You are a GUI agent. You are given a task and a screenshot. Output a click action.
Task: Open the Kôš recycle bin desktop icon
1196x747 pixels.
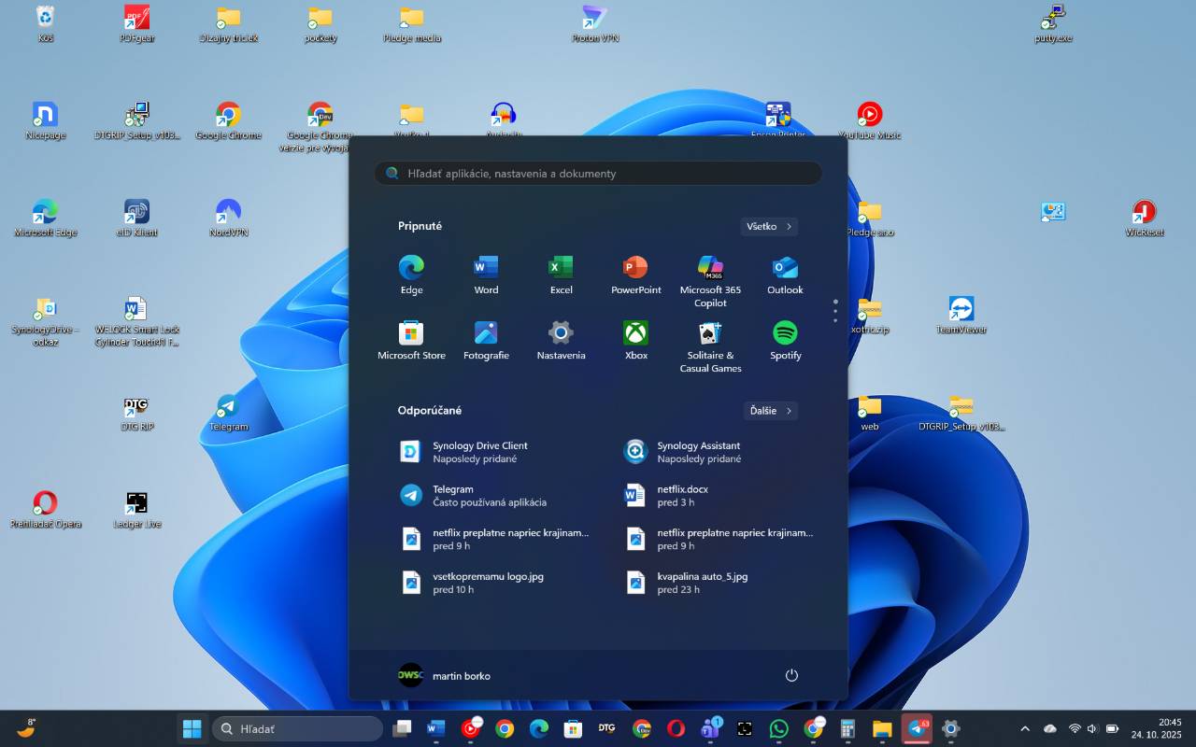[x=45, y=24]
